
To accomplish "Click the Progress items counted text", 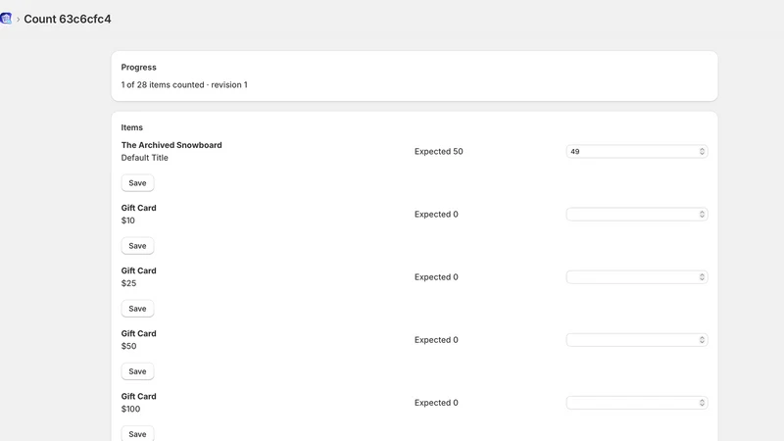I will (x=184, y=85).
